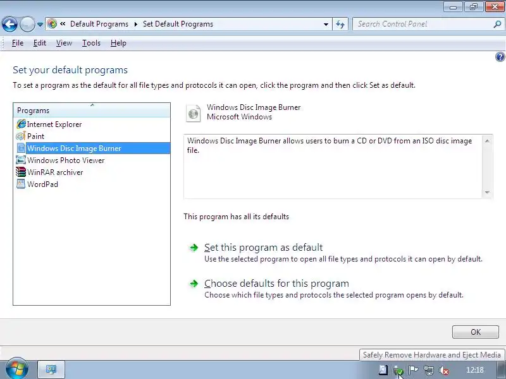Viewport: 506px width, 379px height.
Task: Open the File menu
Action: point(18,43)
